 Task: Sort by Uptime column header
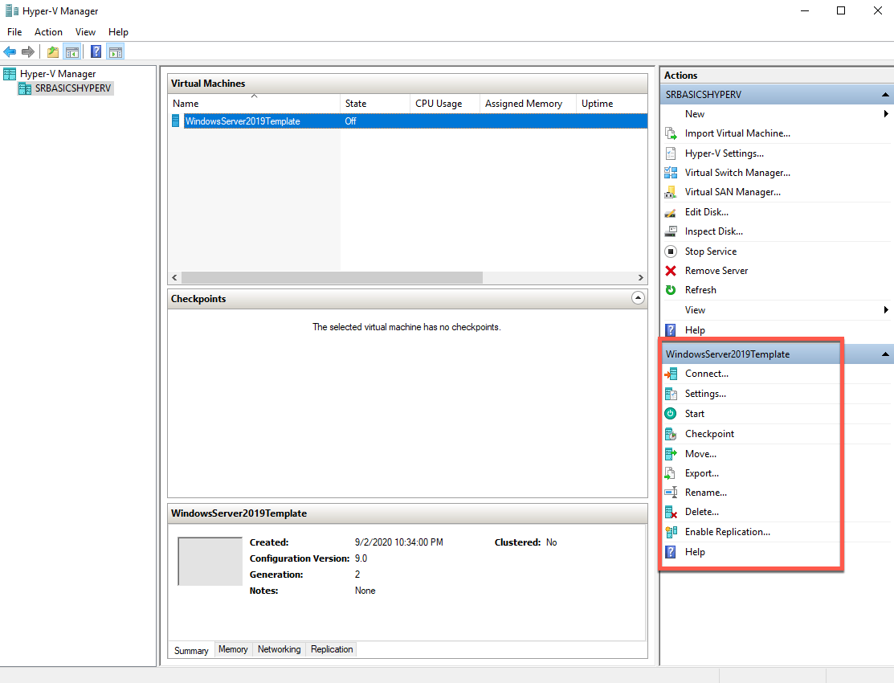(x=612, y=104)
